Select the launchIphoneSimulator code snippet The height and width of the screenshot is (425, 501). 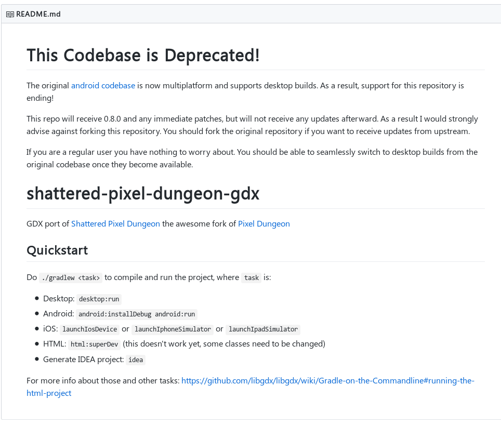[172, 329]
